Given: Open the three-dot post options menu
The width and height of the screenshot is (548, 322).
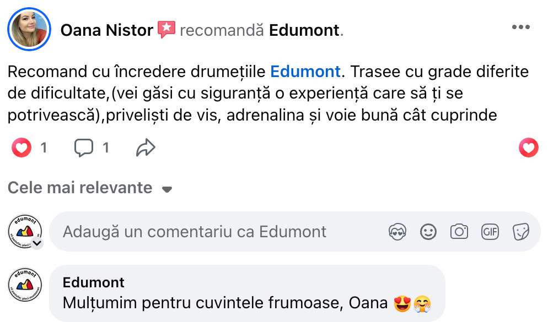Looking at the screenshot, I should (520, 28).
